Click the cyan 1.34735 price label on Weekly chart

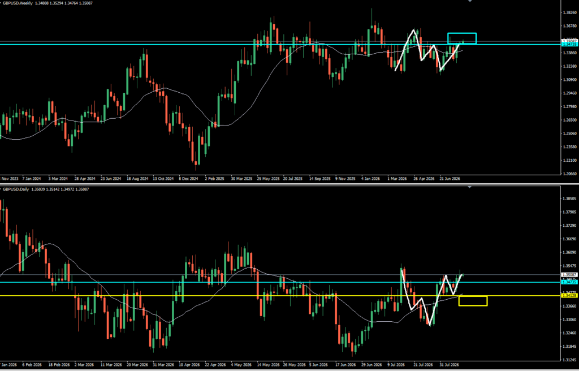(569, 44)
